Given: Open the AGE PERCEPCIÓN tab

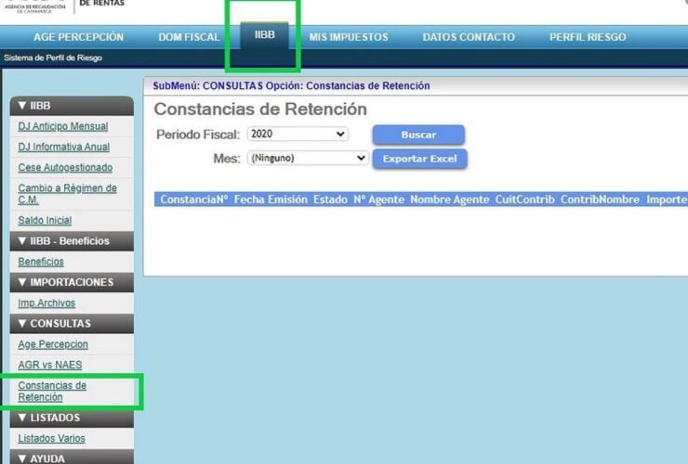Looking at the screenshot, I should pos(78,37).
